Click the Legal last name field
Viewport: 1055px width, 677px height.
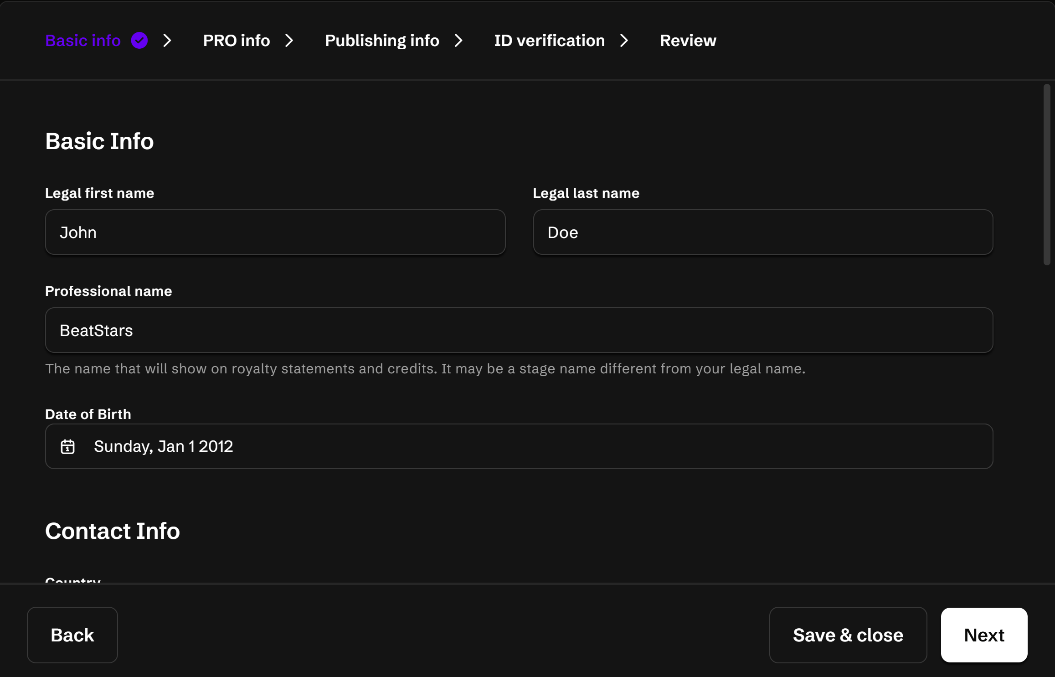point(762,233)
